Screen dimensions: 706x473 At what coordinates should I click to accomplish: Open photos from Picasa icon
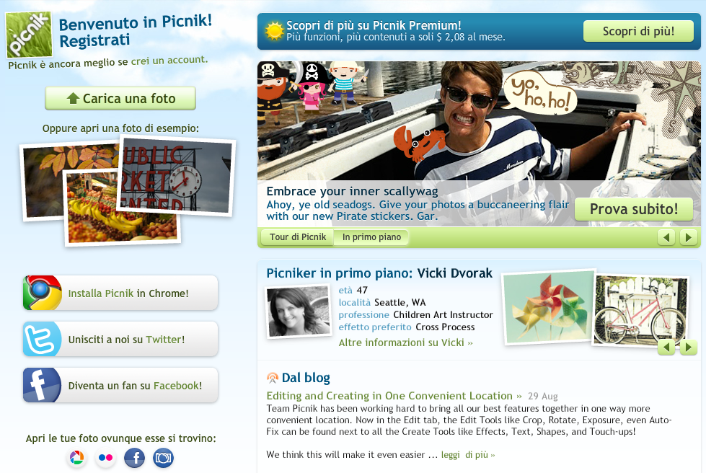pyautogui.click(x=77, y=458)
